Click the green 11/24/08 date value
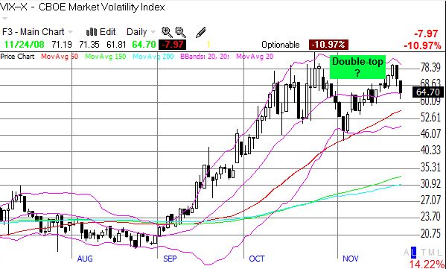 pyautogui.click(x=24, y=45)
